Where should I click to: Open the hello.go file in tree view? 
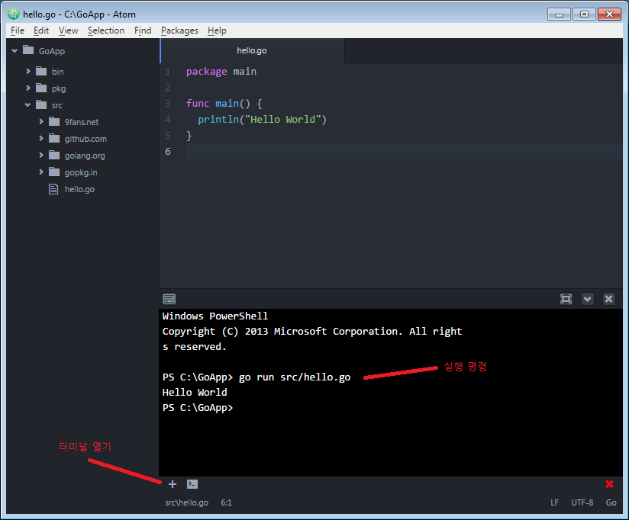[79, 189]
